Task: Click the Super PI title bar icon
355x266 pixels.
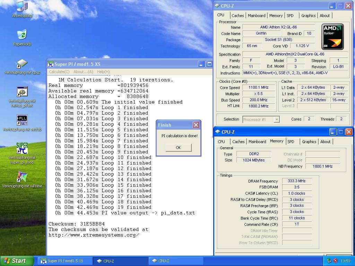Action: [51, 64]
